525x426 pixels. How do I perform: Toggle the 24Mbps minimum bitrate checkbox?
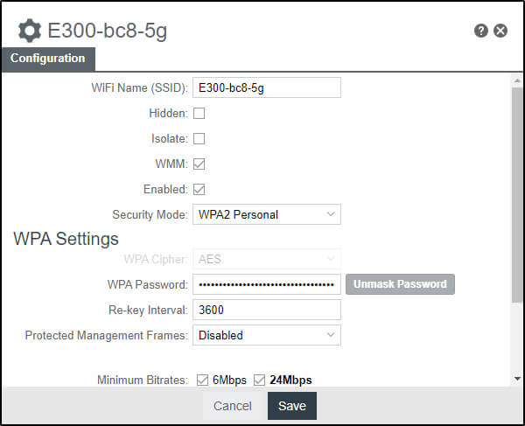[260, 380]
